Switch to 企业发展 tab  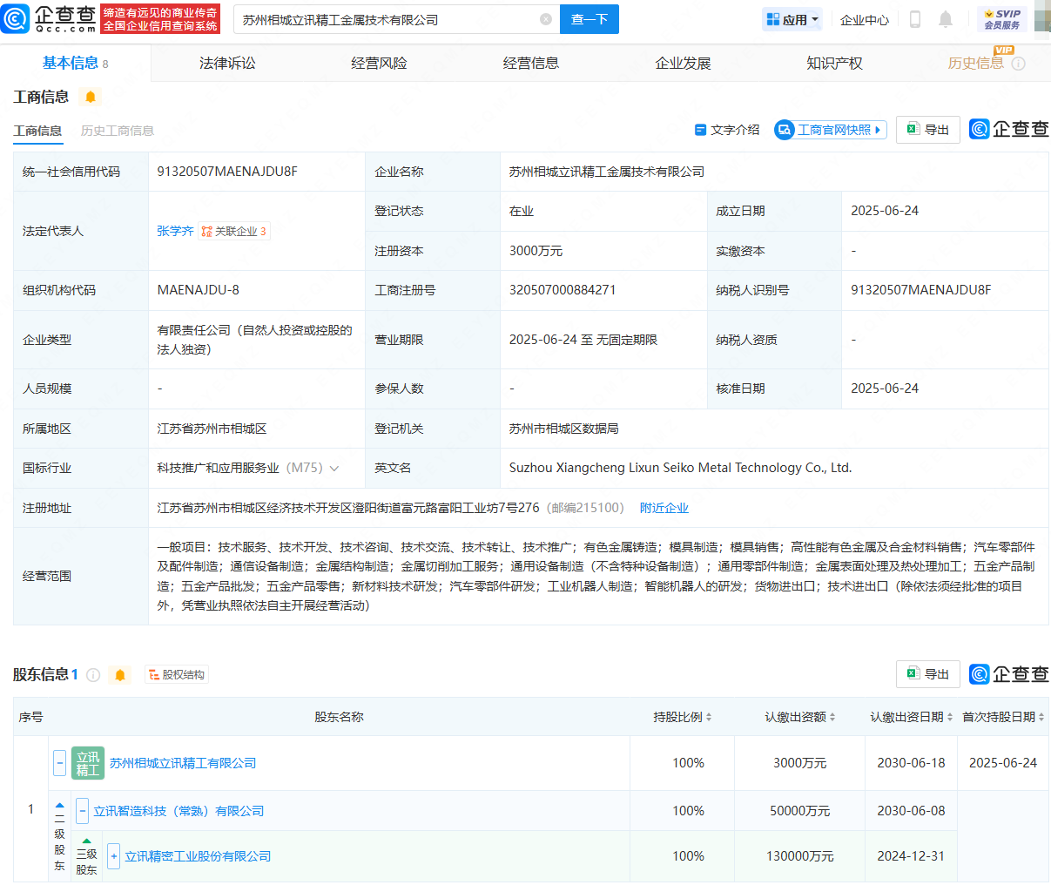[683, 63]
